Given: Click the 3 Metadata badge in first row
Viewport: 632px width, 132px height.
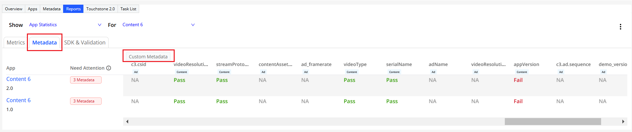Looking at the screenshot, I should pos(86,80).
